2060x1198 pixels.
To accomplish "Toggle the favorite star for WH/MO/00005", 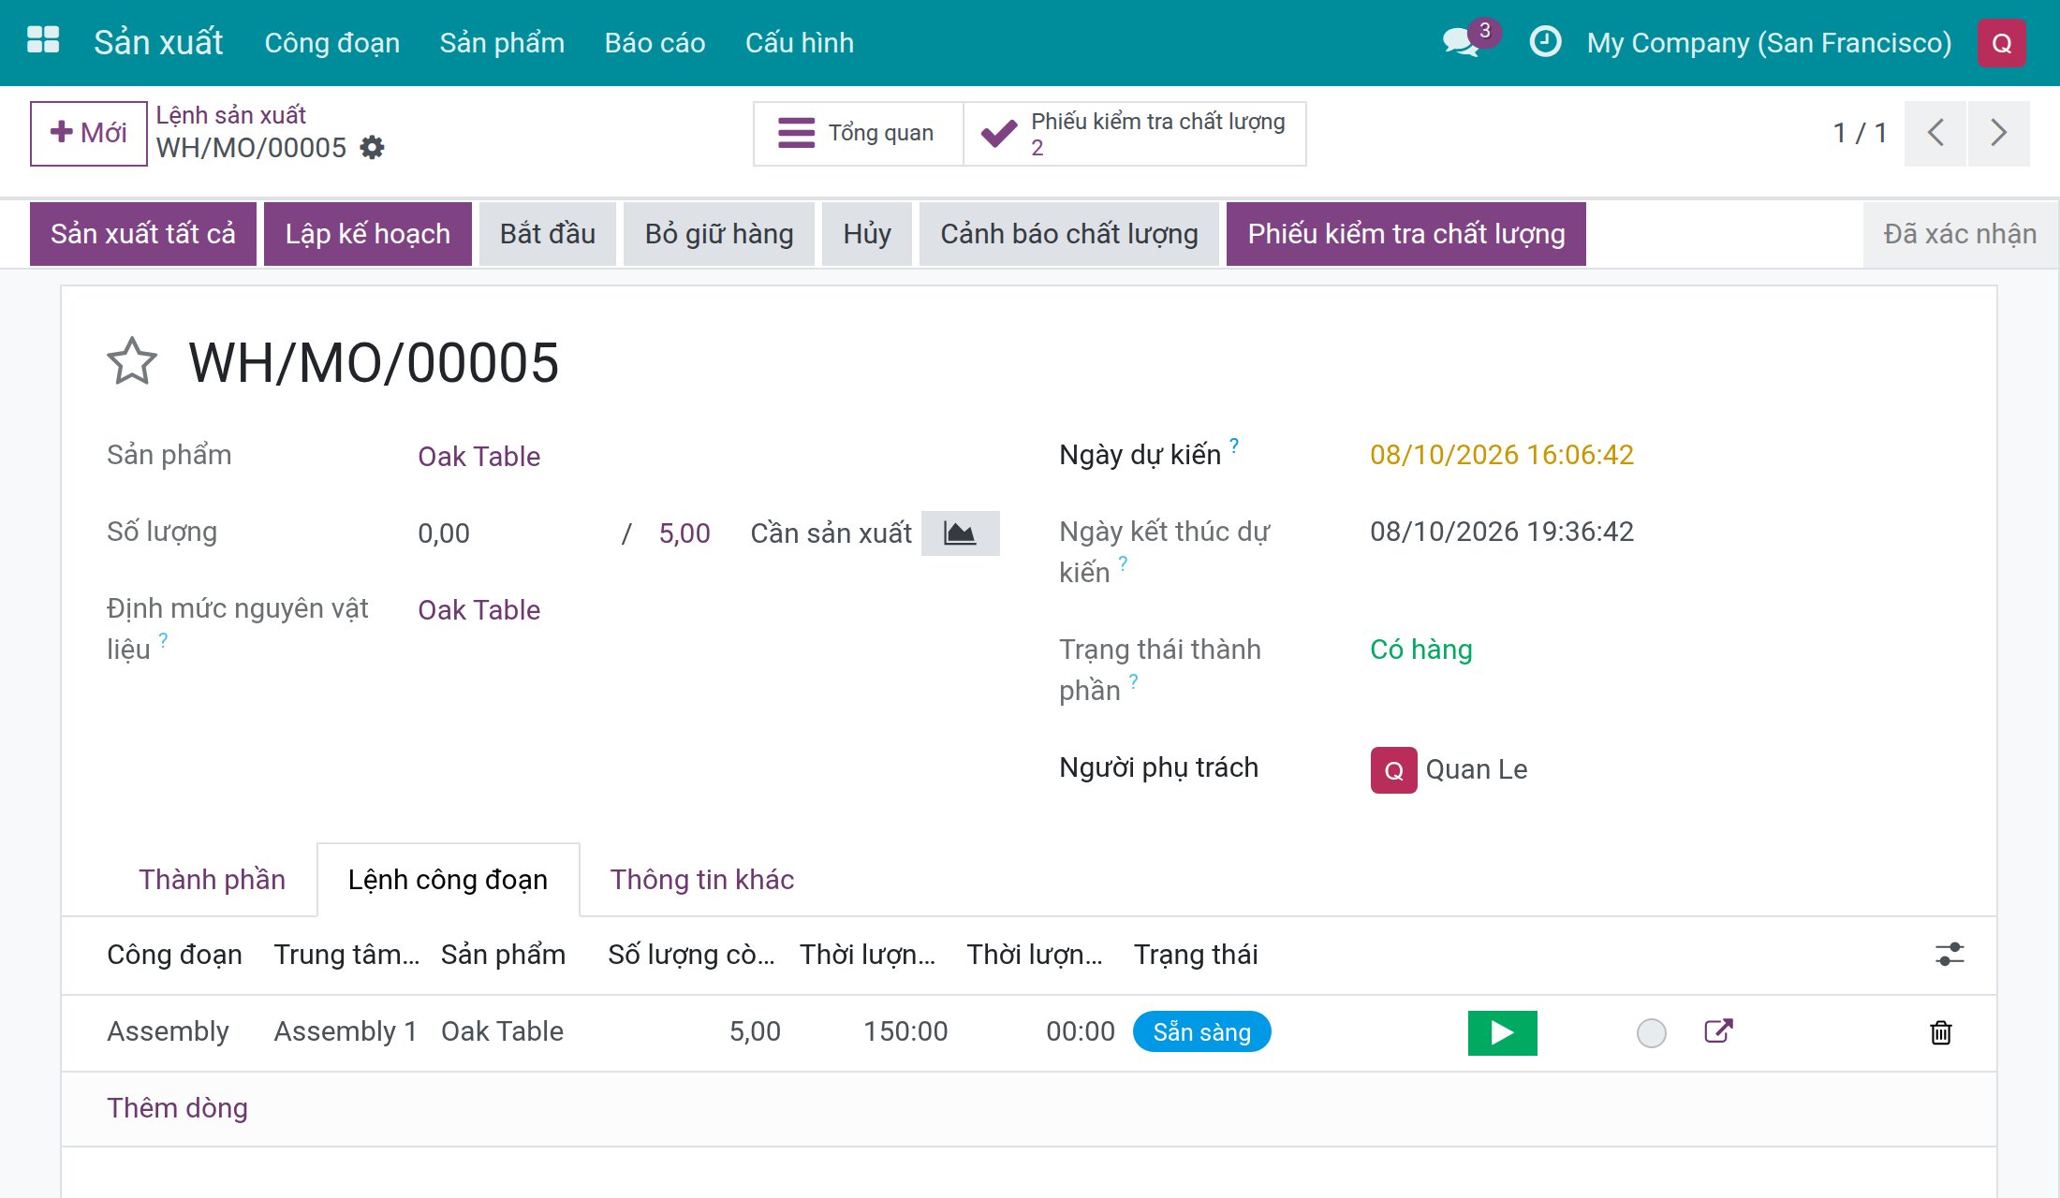I will click(132, 362).
